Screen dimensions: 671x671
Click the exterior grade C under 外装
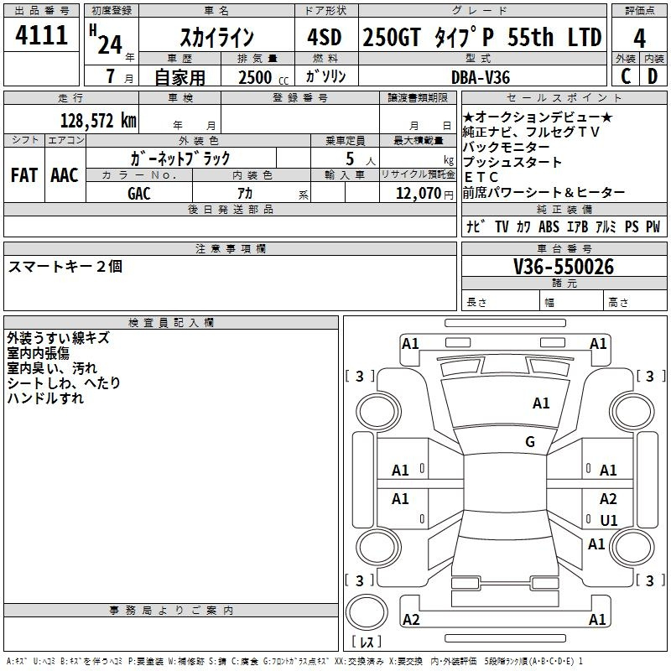626,76
